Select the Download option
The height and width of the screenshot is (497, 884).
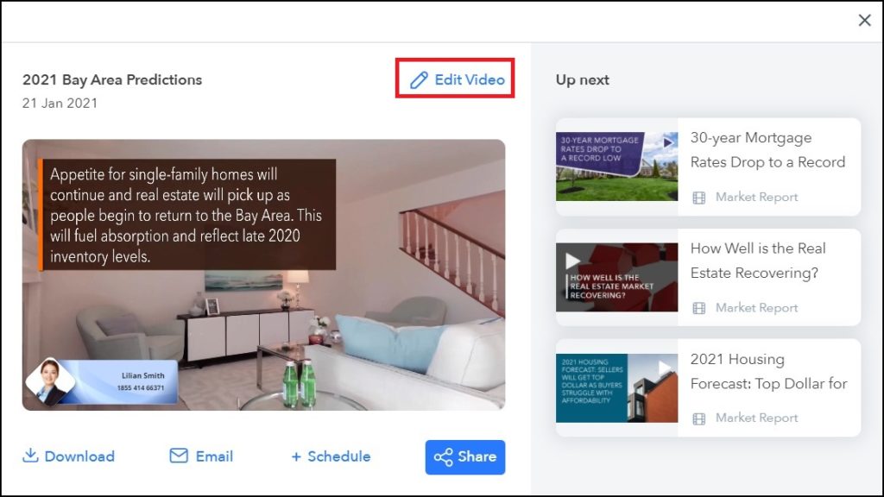click(x=68, y=456)
